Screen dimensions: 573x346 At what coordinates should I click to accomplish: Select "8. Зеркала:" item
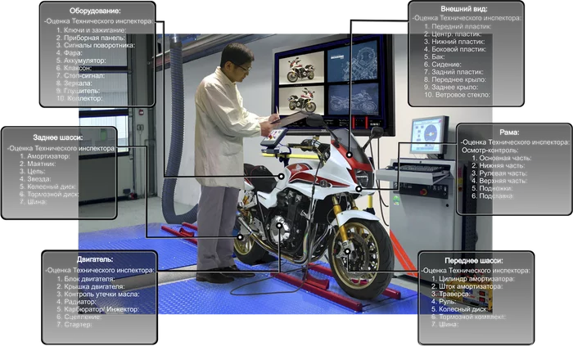74,83
